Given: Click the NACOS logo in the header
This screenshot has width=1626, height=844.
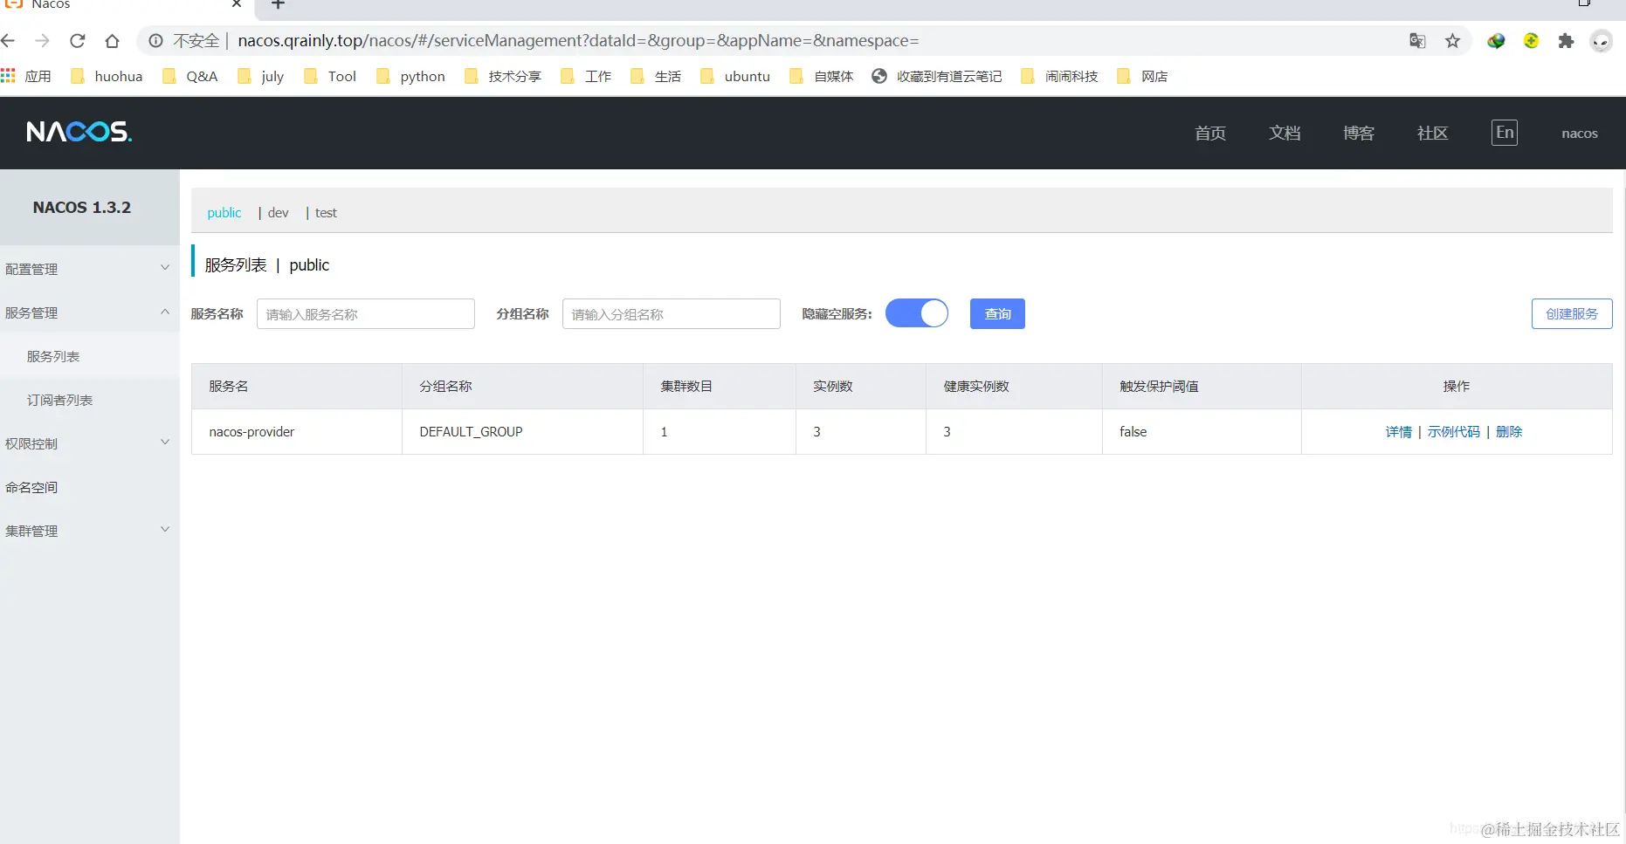Looking at the screenshot, I should (x=79, y=132).
